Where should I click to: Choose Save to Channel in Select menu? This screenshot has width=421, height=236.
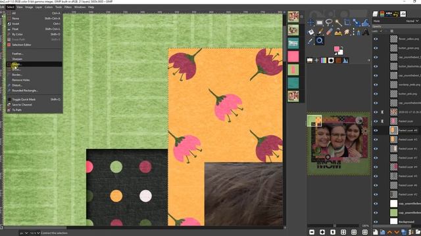(x=34, y=105)
